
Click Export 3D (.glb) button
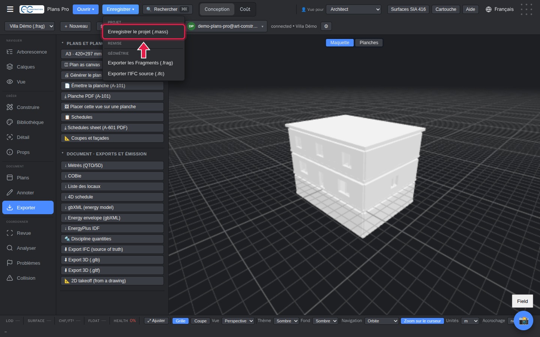point(112,260)
